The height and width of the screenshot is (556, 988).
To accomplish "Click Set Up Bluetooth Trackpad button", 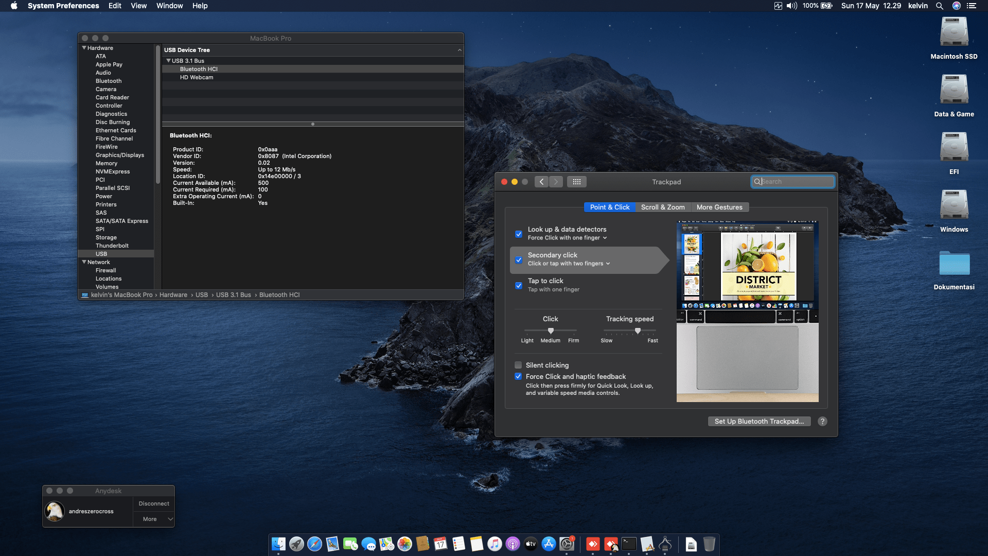I will 759,421.
